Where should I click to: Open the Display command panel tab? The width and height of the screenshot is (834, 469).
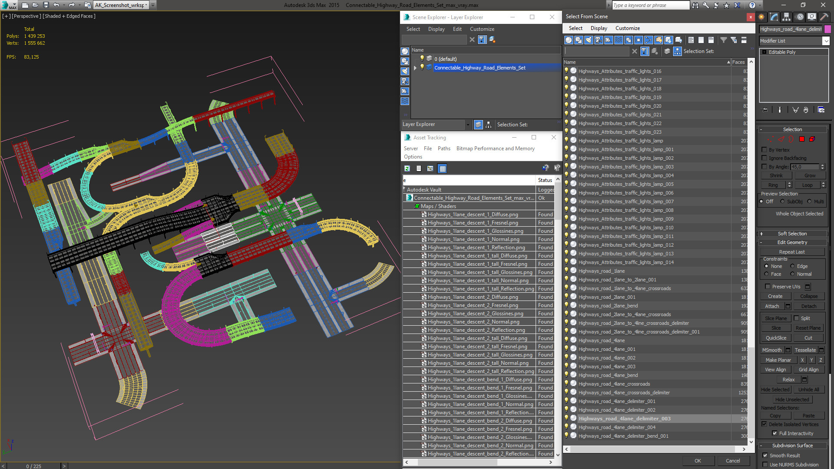point(811,17)
